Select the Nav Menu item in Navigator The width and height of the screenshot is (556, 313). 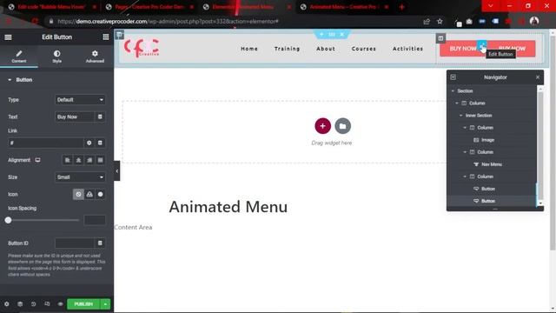pos(491,164)
